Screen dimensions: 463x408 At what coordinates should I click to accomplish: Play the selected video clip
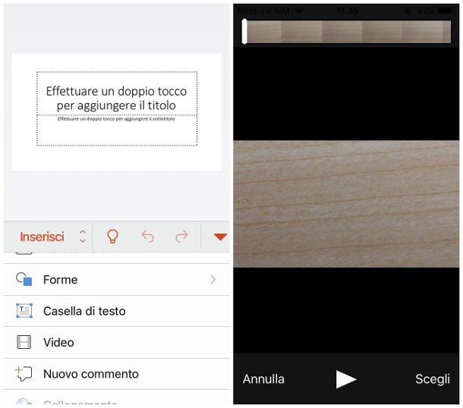[346, 379]
